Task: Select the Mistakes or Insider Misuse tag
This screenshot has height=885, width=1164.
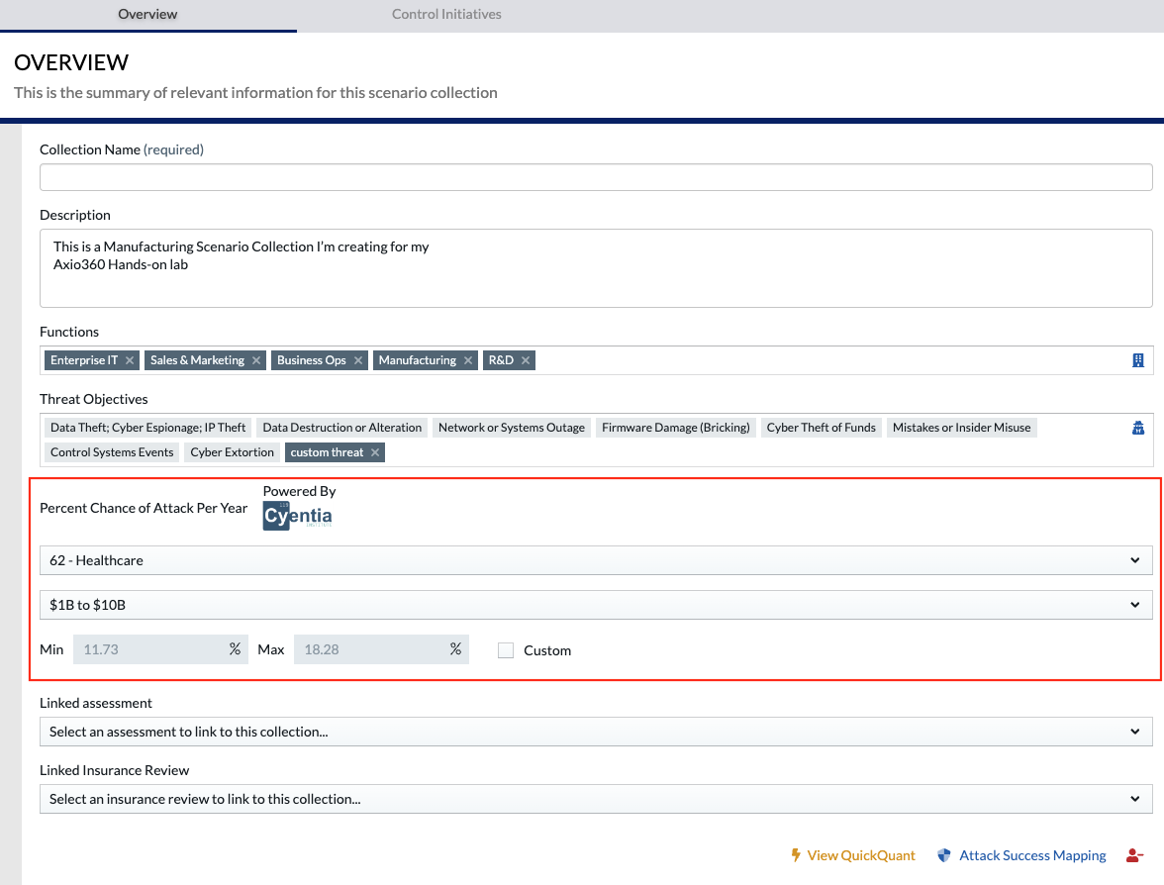Action: click(961, 428)
